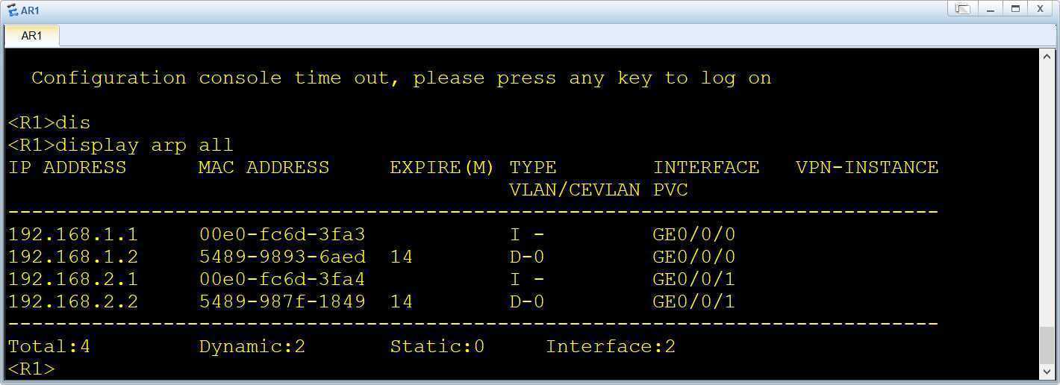Close the AR1 window with X

tap(1041, 9)
